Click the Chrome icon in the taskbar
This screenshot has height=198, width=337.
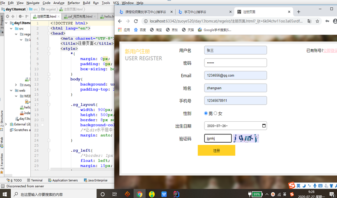point(140,194)
